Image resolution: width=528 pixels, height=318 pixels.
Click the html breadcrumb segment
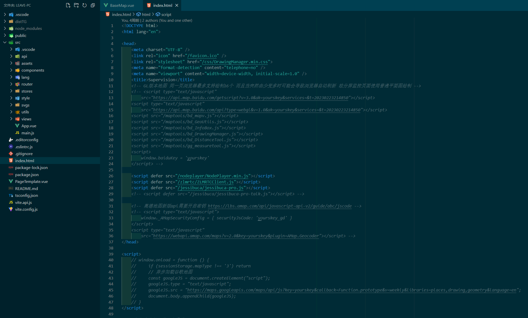(x=146, y=14)
